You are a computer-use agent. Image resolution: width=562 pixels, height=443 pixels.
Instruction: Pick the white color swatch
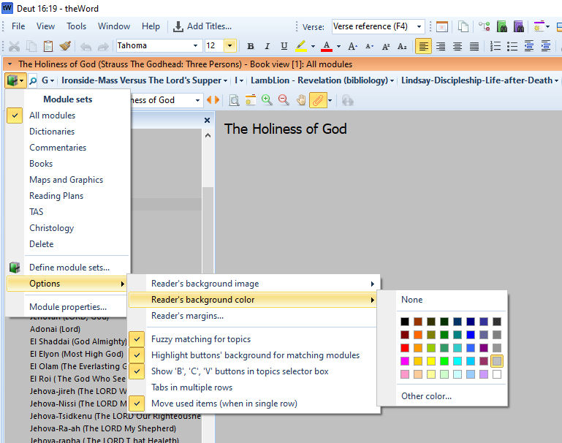(497, 374)
